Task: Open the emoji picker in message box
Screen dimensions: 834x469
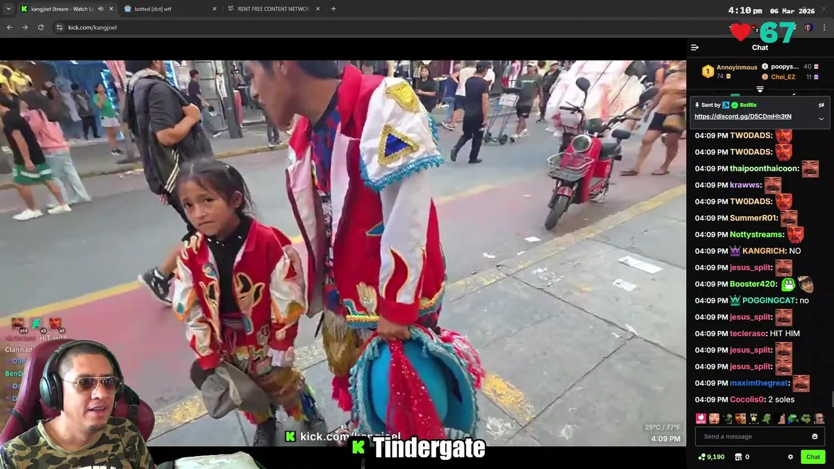Action: (814, 436)
